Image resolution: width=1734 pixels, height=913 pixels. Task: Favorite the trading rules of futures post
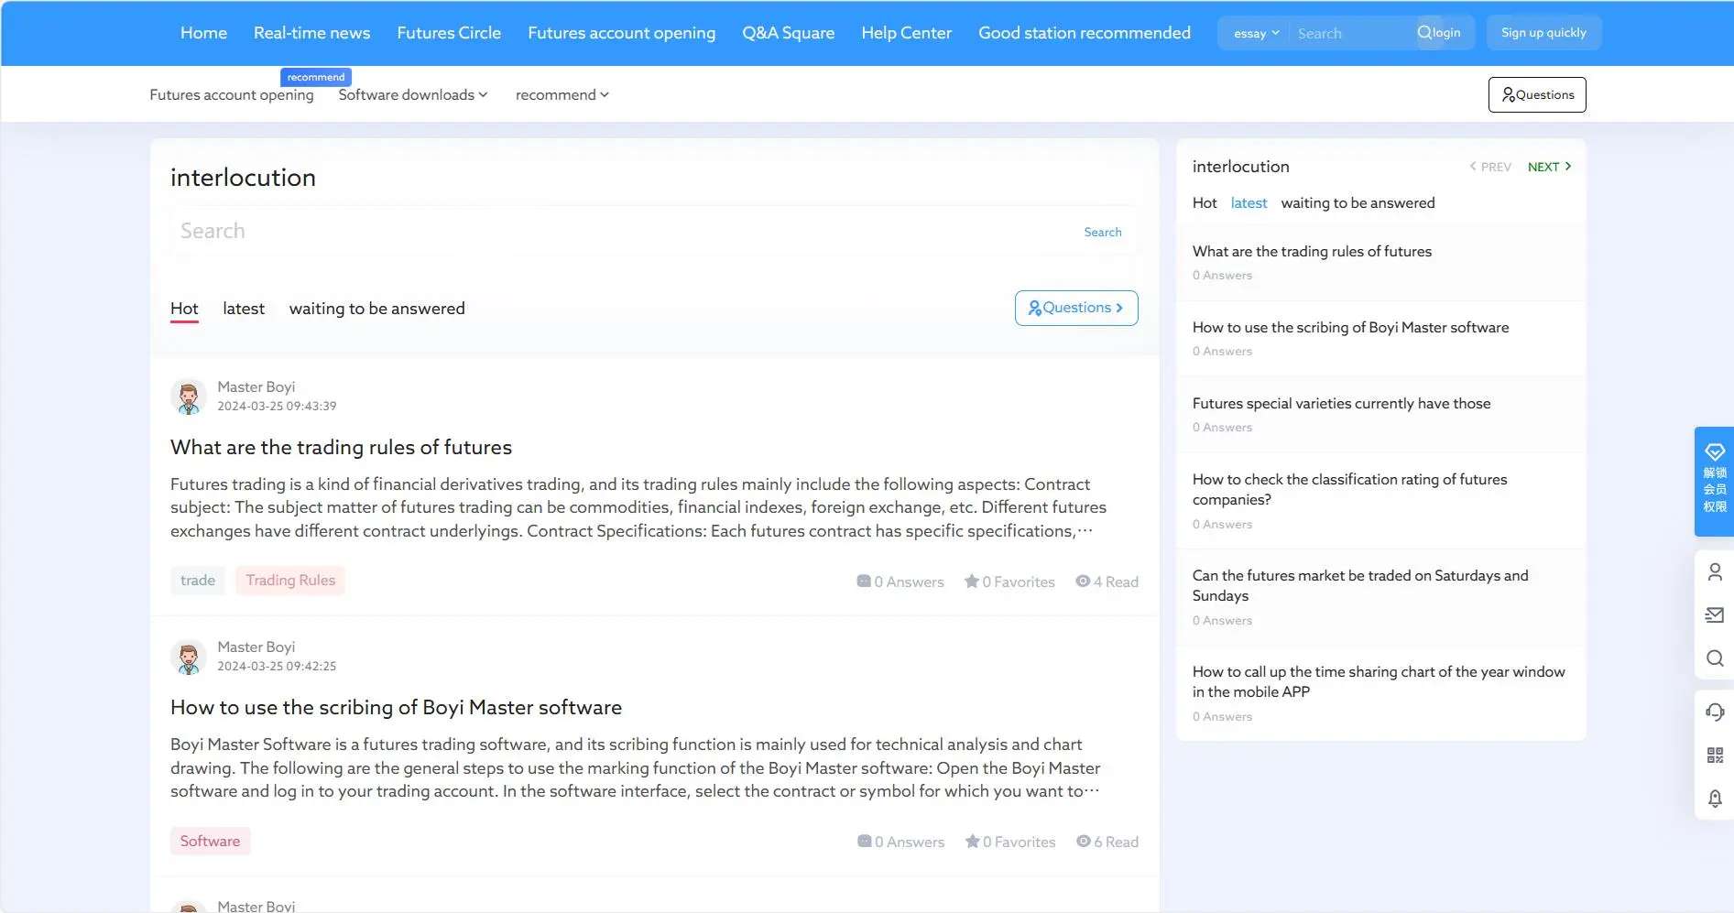(1009, 581)
